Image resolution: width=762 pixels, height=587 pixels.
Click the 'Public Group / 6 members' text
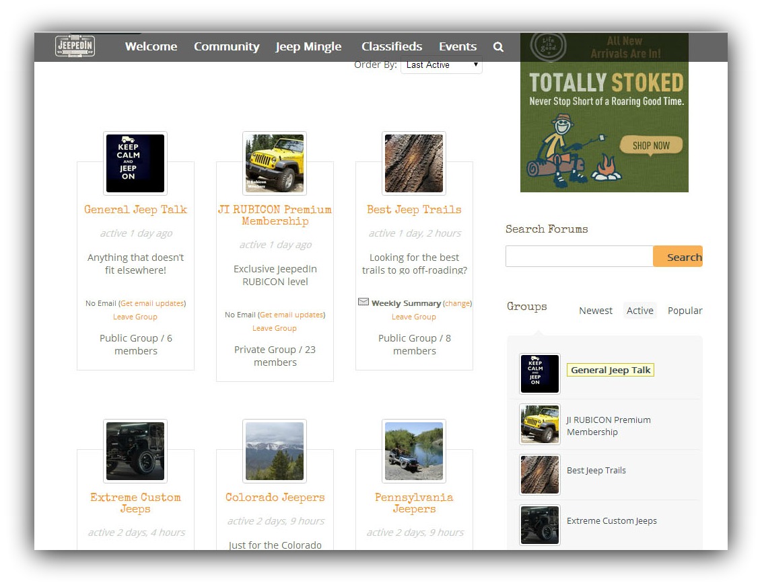click(135, 344)
